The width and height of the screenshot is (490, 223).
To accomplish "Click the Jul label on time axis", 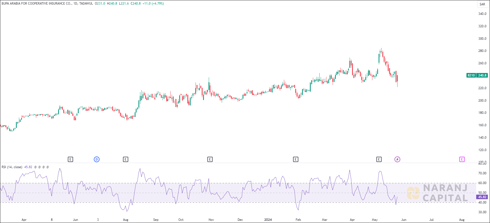I will pos(432,220).
